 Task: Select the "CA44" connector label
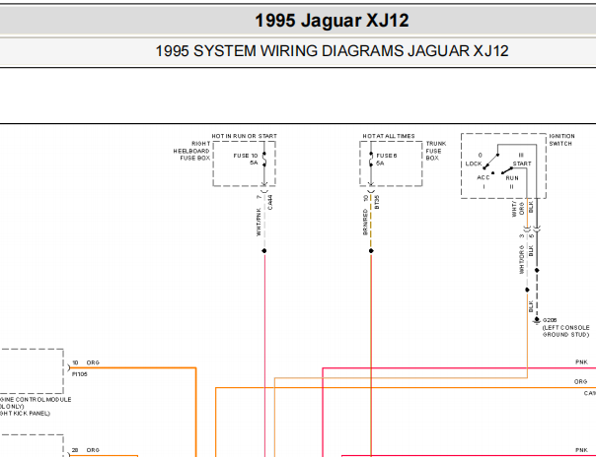(269, 202)
